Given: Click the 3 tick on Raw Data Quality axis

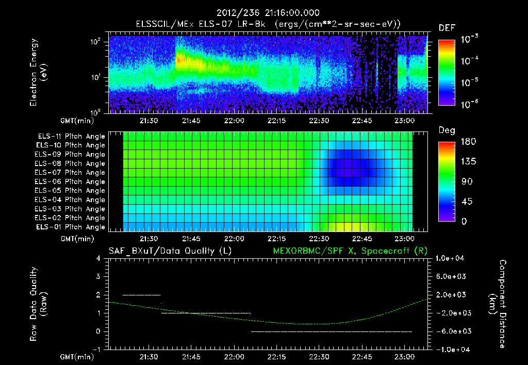Looking at the screenshot, I should click(98, 277).
